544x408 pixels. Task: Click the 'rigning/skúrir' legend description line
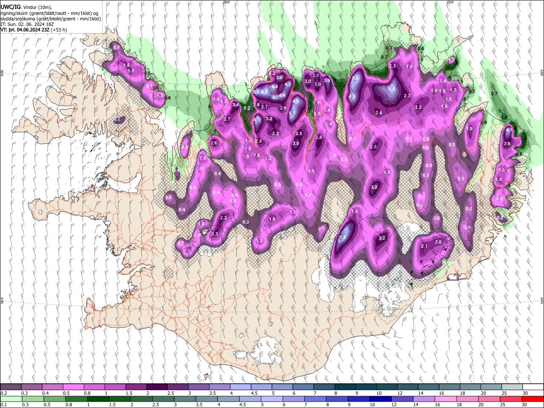50,13
